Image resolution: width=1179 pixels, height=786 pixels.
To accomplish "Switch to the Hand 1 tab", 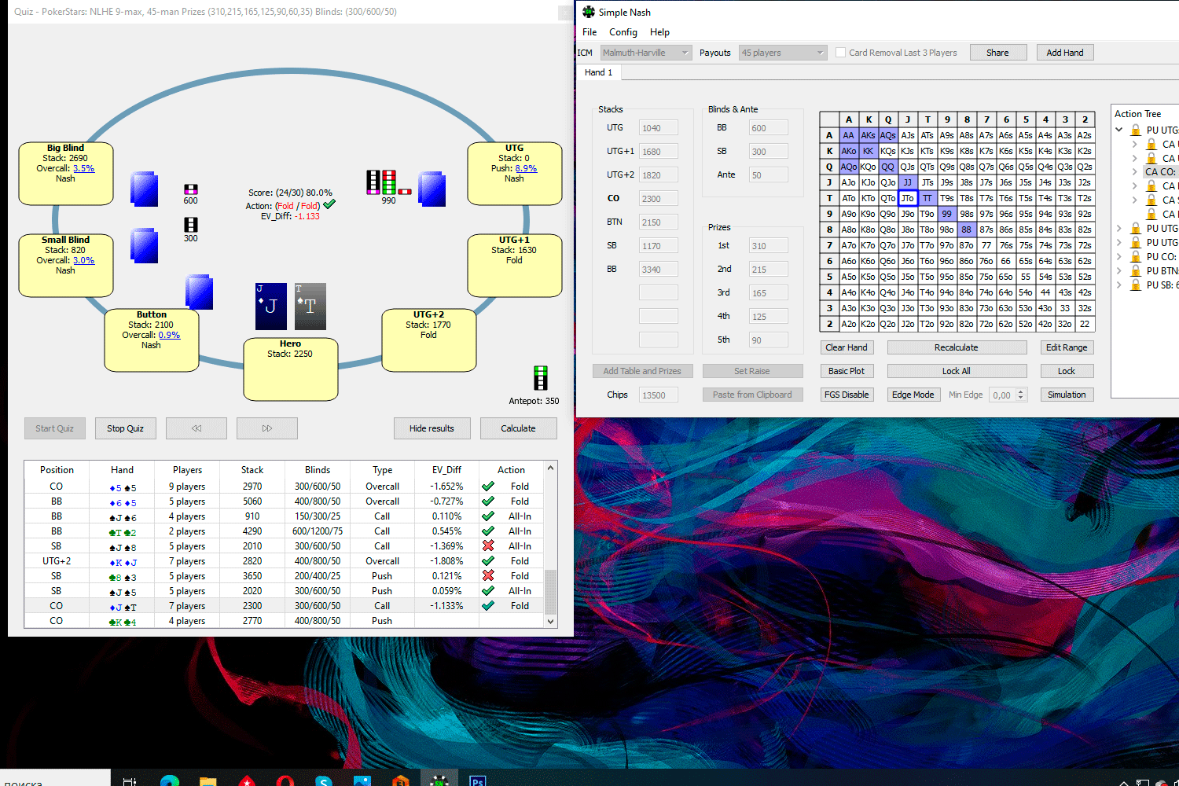I will pos(599,72).
